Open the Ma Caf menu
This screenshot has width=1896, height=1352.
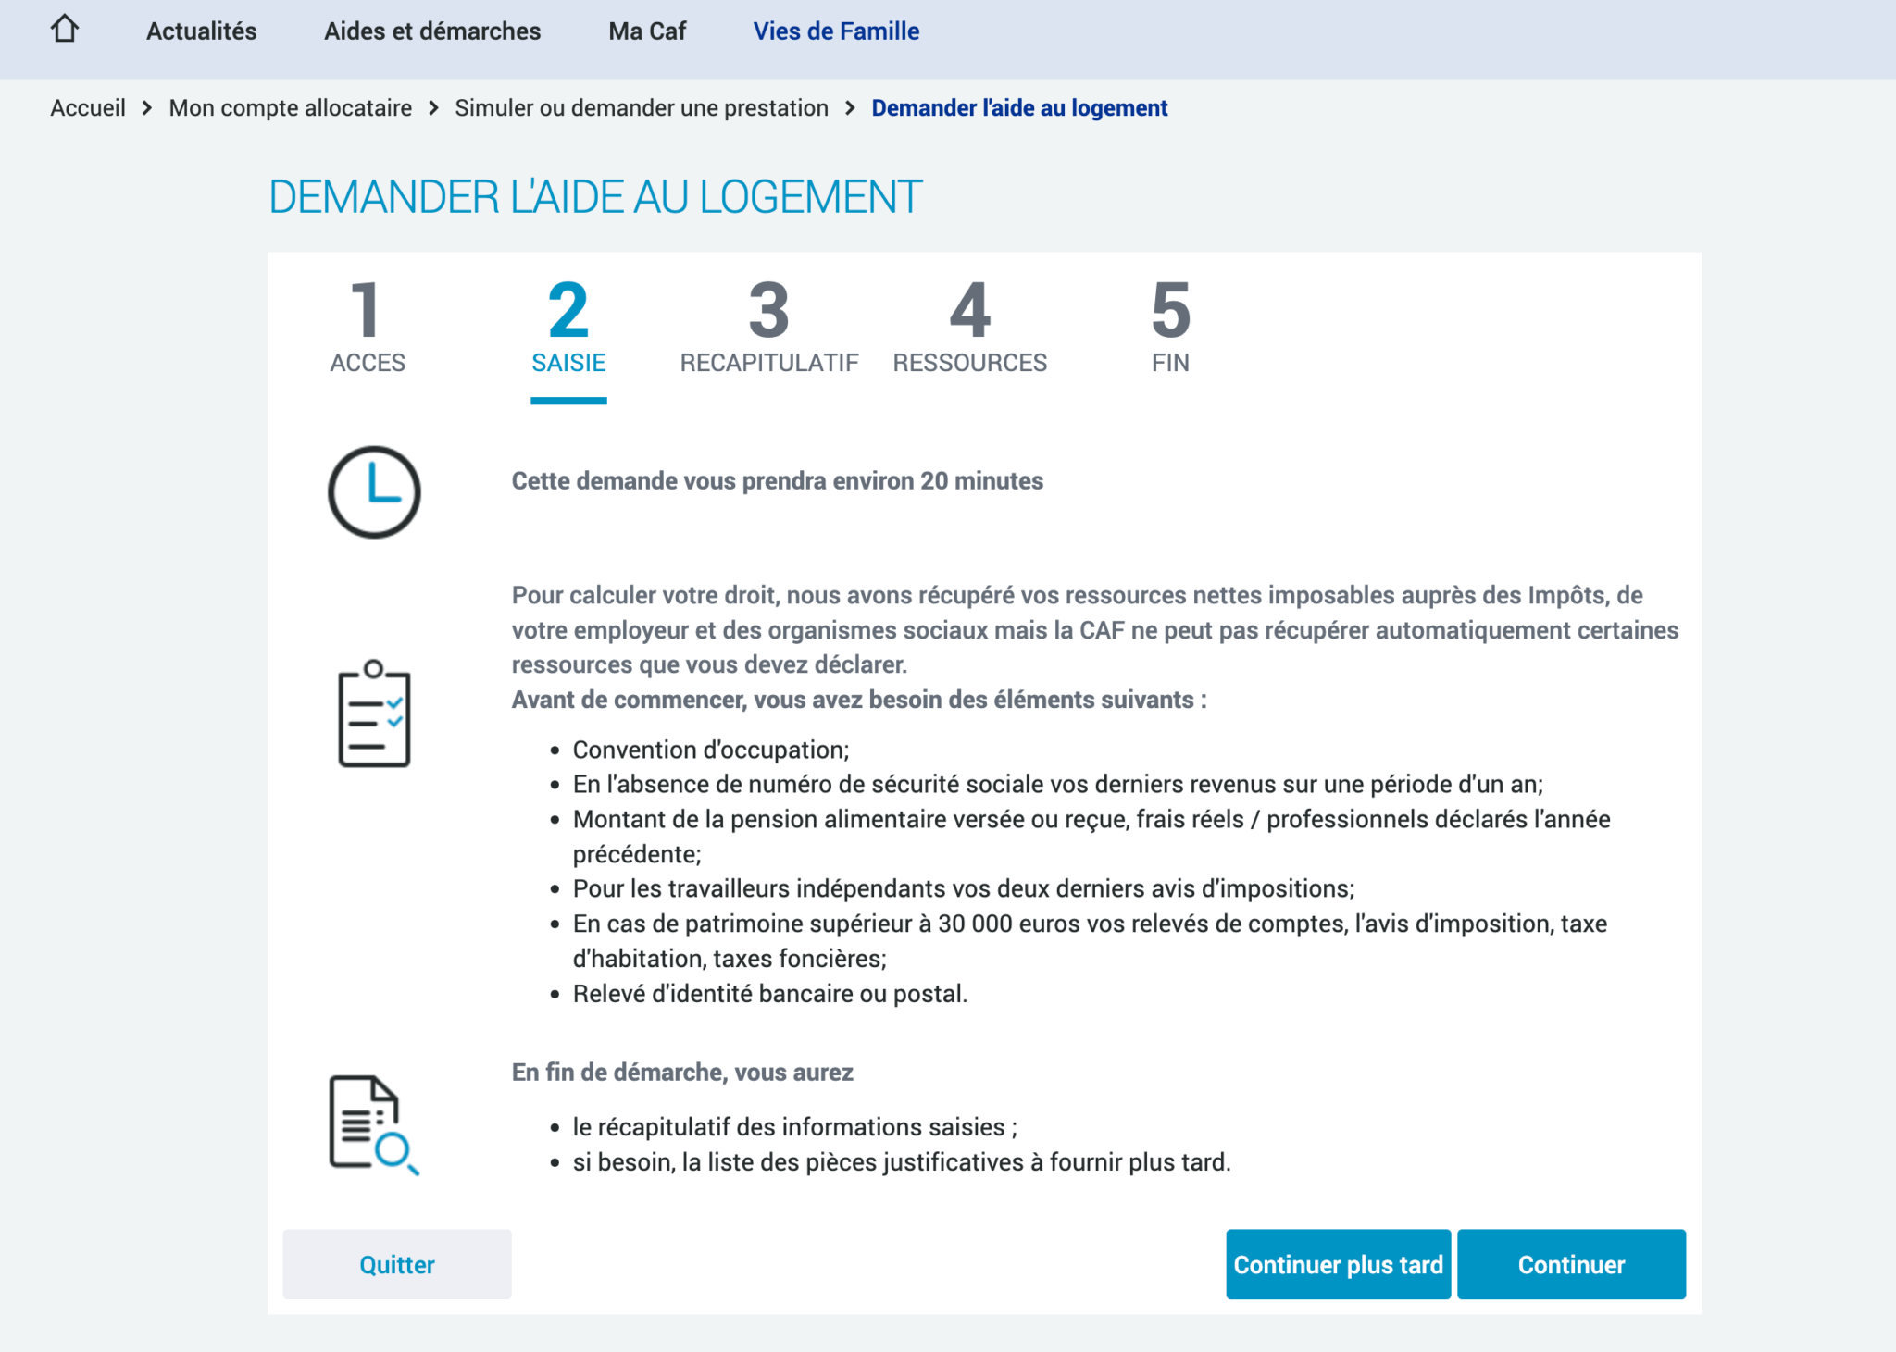(647, 31)
